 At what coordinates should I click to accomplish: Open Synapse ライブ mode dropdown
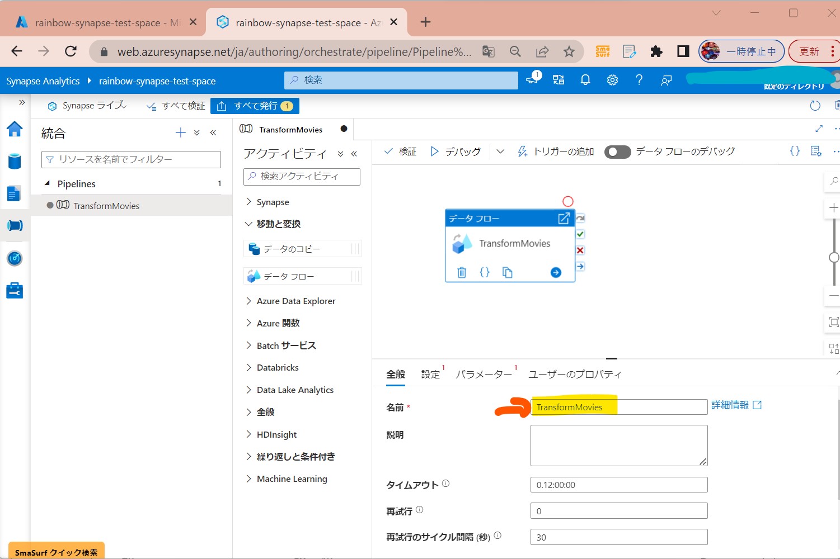(87, 106)
